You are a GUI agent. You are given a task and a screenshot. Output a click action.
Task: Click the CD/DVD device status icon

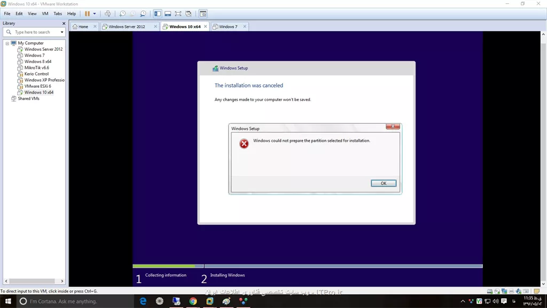pos(497,291)
